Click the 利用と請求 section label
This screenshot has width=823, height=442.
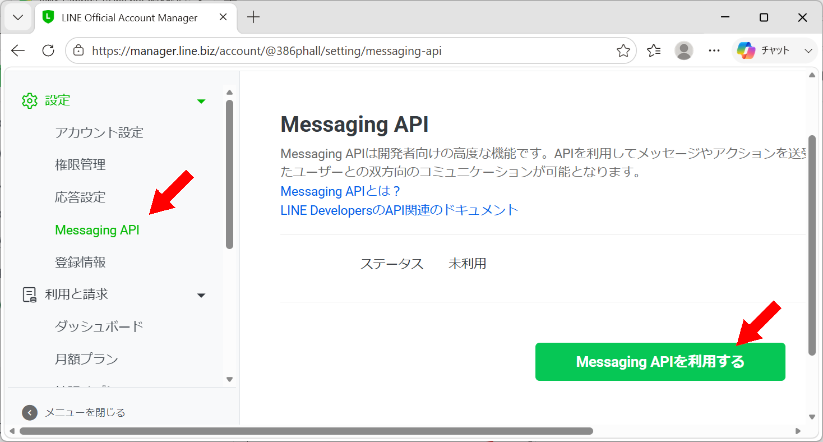tap(76, 294)
